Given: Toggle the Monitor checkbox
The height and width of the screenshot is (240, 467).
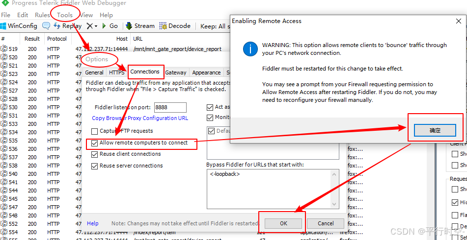Looking at the screenshot, I should coord(210,118).
